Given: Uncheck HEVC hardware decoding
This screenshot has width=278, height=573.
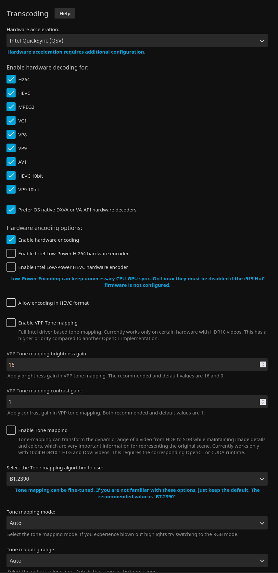Looking at the screenshot, I should click(11, 93).
